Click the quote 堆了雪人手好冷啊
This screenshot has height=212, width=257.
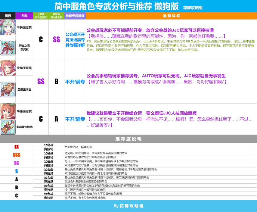(x=157, y=82)
